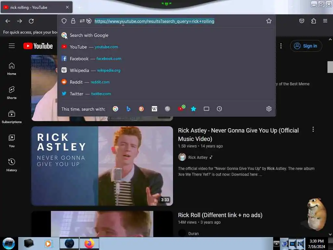Click the Sign in button

pos(306,46)
